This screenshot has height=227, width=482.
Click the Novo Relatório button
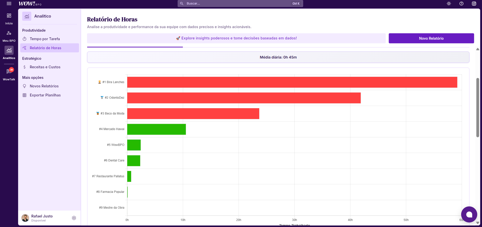[x=431, y=38]
